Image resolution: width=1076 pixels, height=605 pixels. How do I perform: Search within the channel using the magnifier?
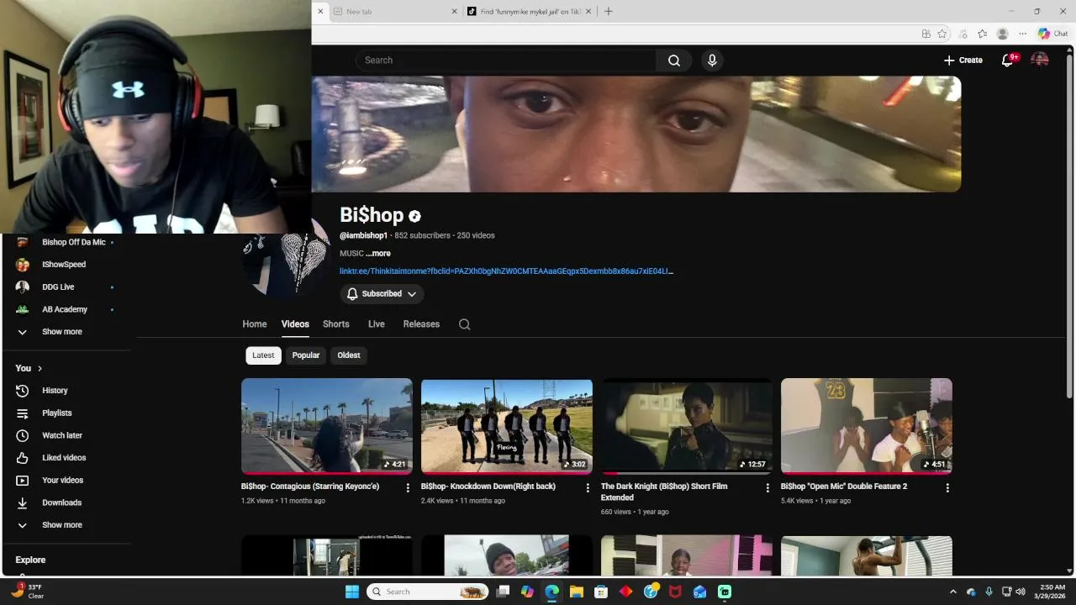point(464,324)
